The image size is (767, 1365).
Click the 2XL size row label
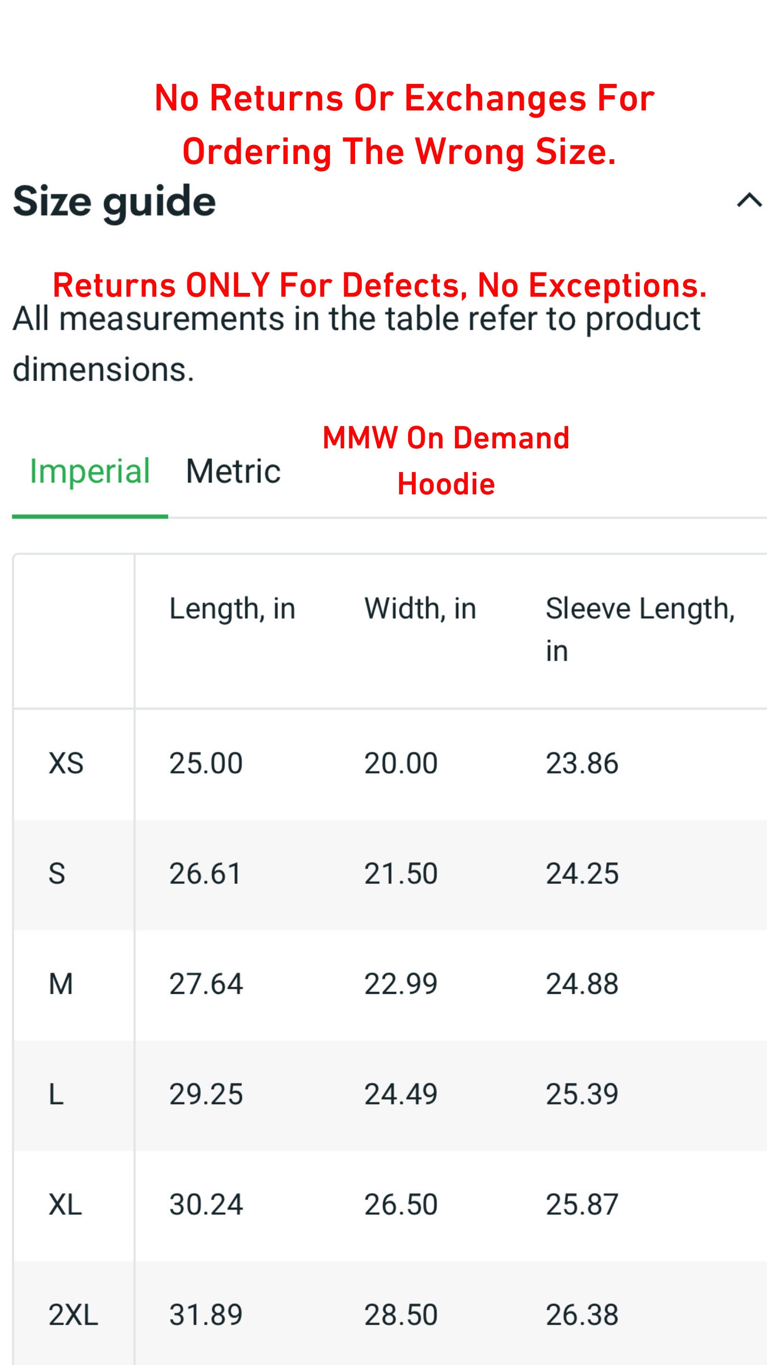pos(73,1315)
